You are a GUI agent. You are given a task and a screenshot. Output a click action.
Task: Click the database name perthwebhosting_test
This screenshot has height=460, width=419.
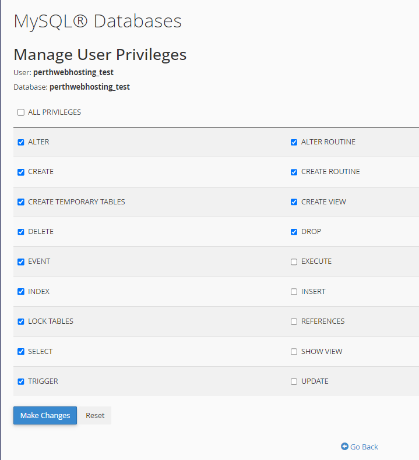[x=90, y=87]
